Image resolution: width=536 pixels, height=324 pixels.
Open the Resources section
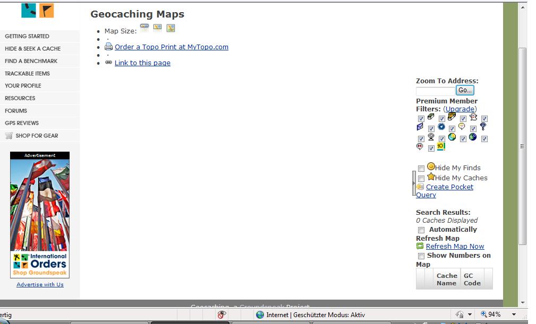point(20,98)
